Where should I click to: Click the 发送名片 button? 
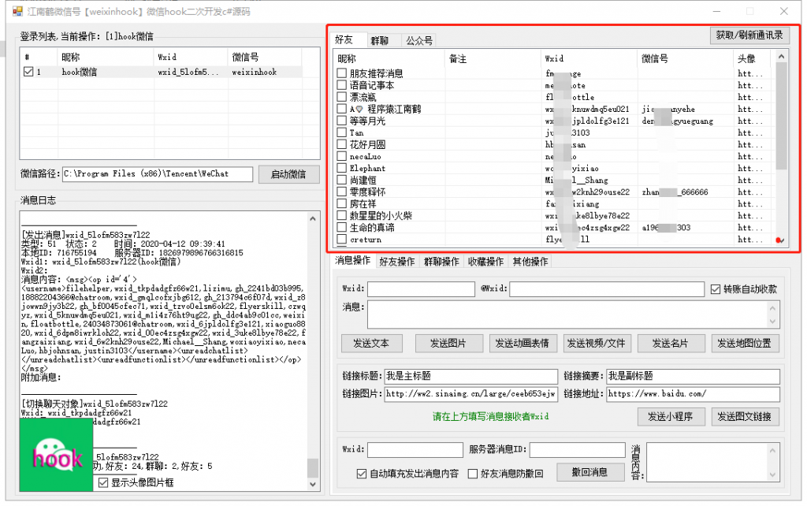(x=671, y=344)
